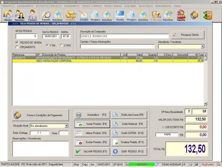Open the Funciona (employees) toolbar icon

pyautogui.click(x=20, y=15)
